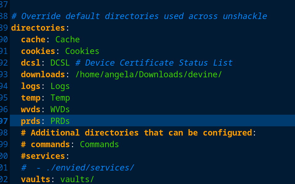Viewport: 295px width, 184px height.
Task: Click the 'wvds' key name
Action: (x=30, y=109)
